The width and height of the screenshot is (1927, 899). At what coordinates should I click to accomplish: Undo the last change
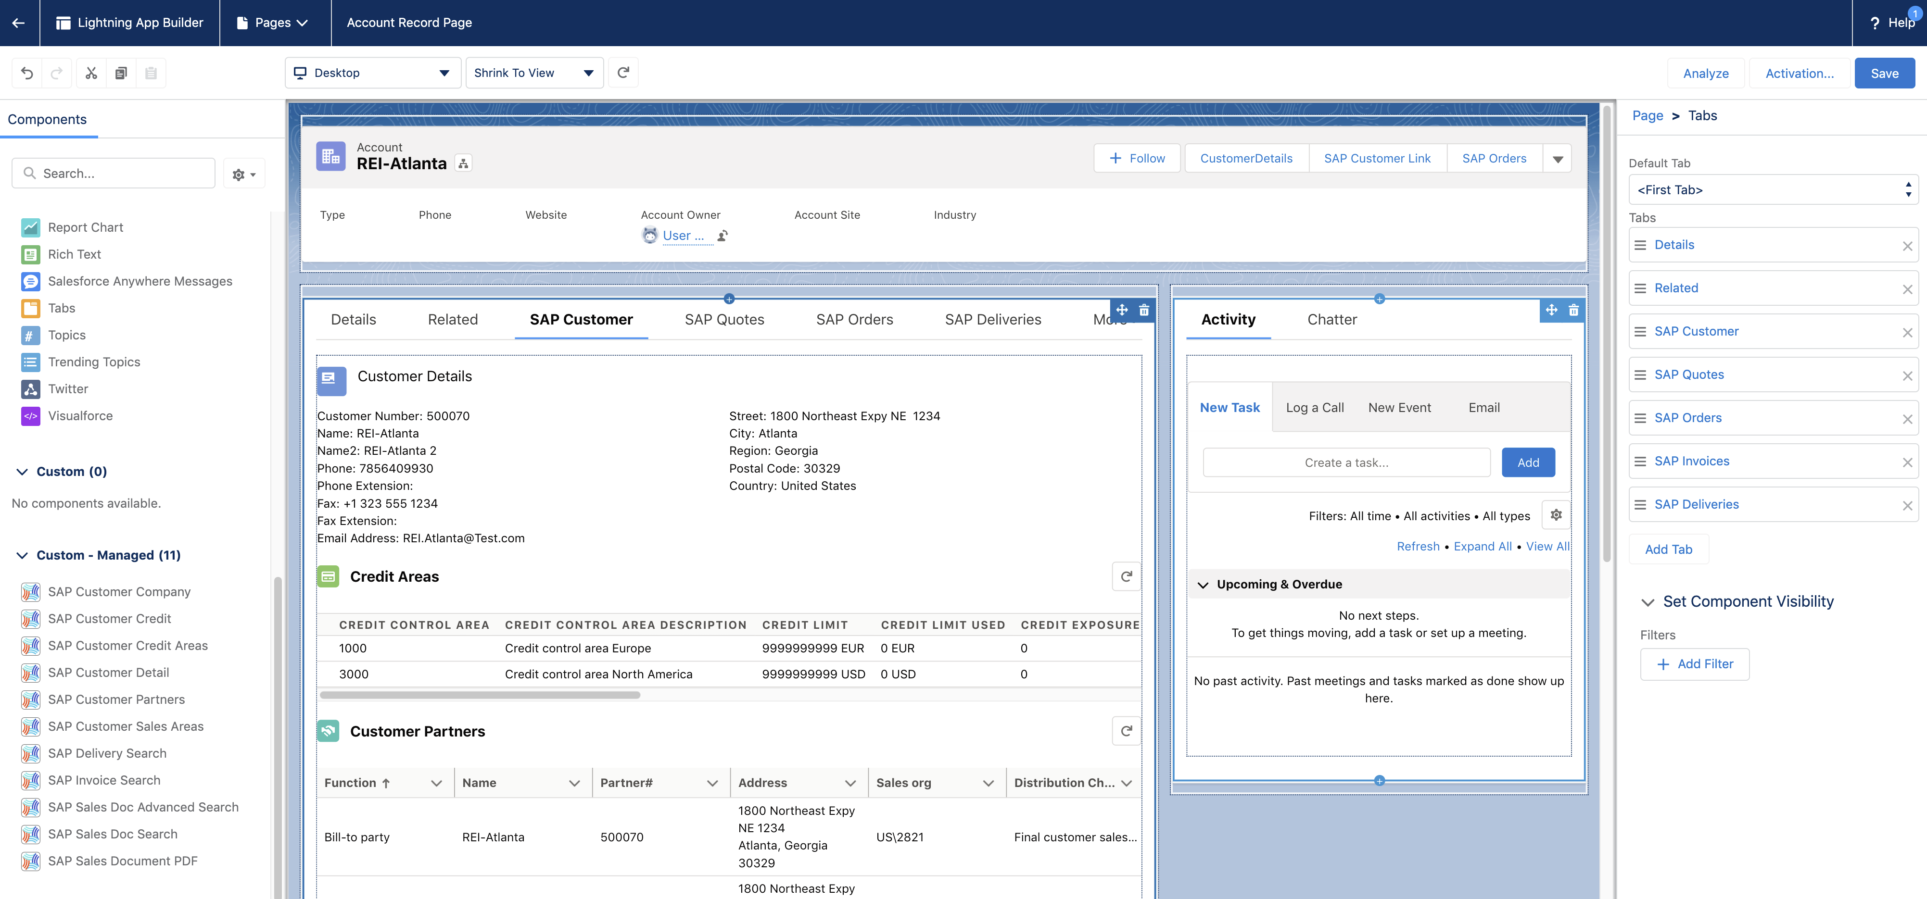(x=27, y=73)
